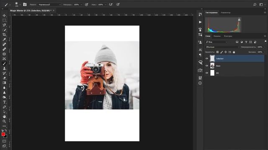Toggle lock image pixels brush icon
Viewport: 268px width, 150px height.
click(x=222, y=52)
